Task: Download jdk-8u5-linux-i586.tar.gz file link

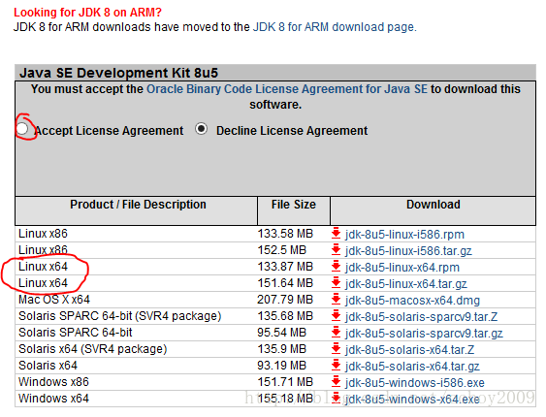Action: 408,250
